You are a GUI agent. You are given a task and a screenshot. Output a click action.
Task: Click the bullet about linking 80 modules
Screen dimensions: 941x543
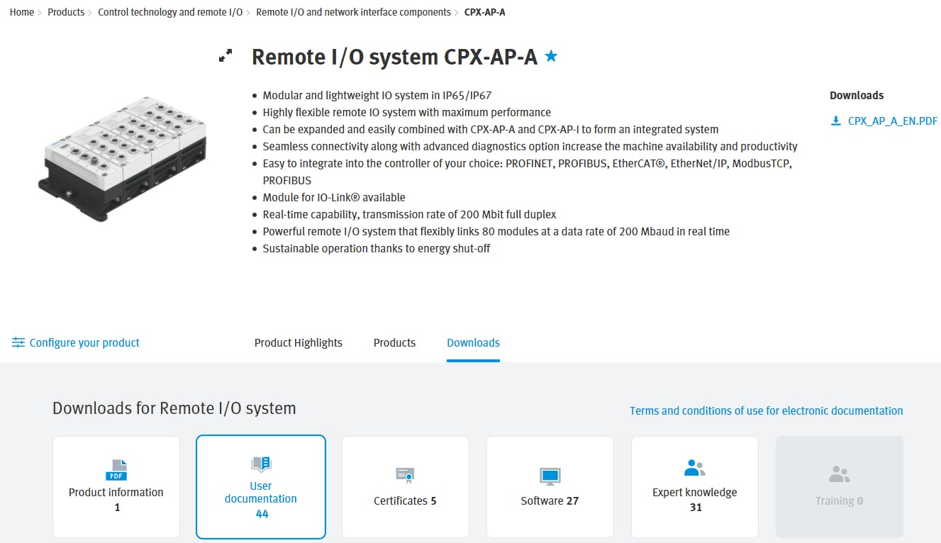[496, 231]
